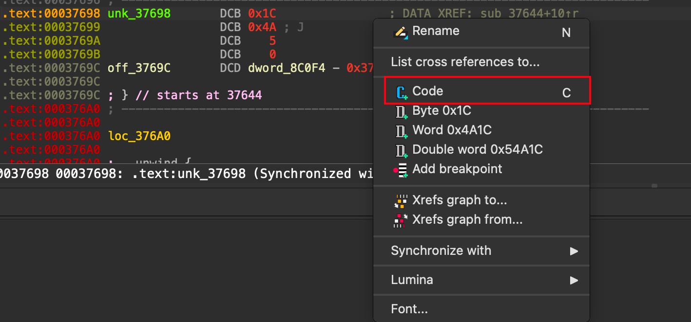Click address .text:0003769B
Image resolution: width=691 pixels, height=322 pixels.
(x=51, y=54)
